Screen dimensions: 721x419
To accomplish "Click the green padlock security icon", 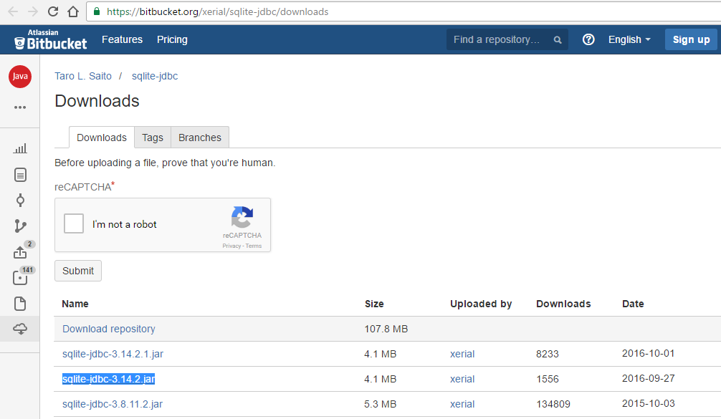I will [x=97, y=11].
